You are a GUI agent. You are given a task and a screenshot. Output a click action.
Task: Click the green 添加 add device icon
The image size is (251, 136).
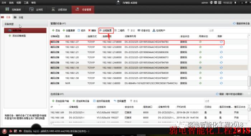(x=53, y=30)
